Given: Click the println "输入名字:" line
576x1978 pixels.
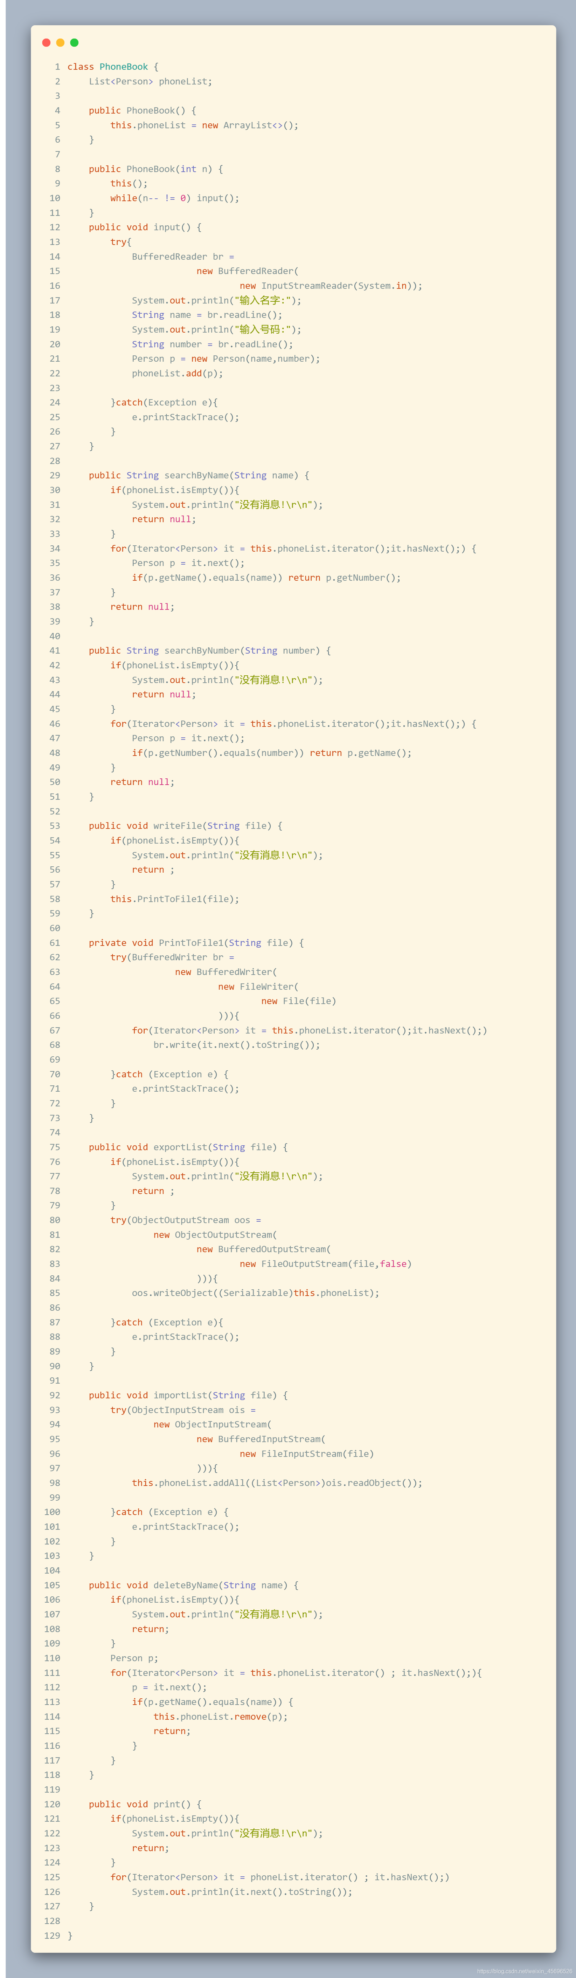Looking at the screenshot, I should coord(216,300).
